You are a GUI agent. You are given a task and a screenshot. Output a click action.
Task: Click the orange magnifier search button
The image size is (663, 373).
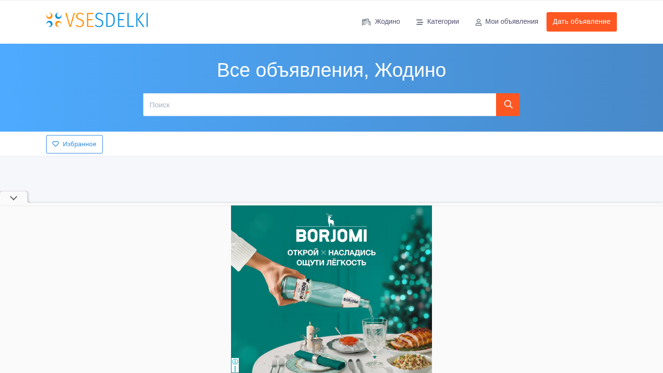pos(508,104)
